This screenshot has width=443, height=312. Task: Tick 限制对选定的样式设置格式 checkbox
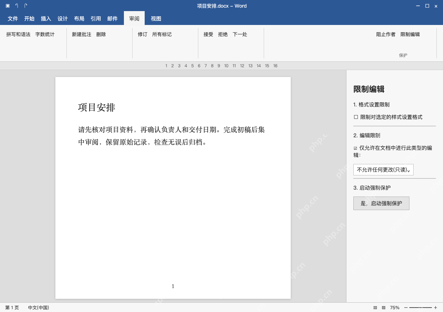356,117
